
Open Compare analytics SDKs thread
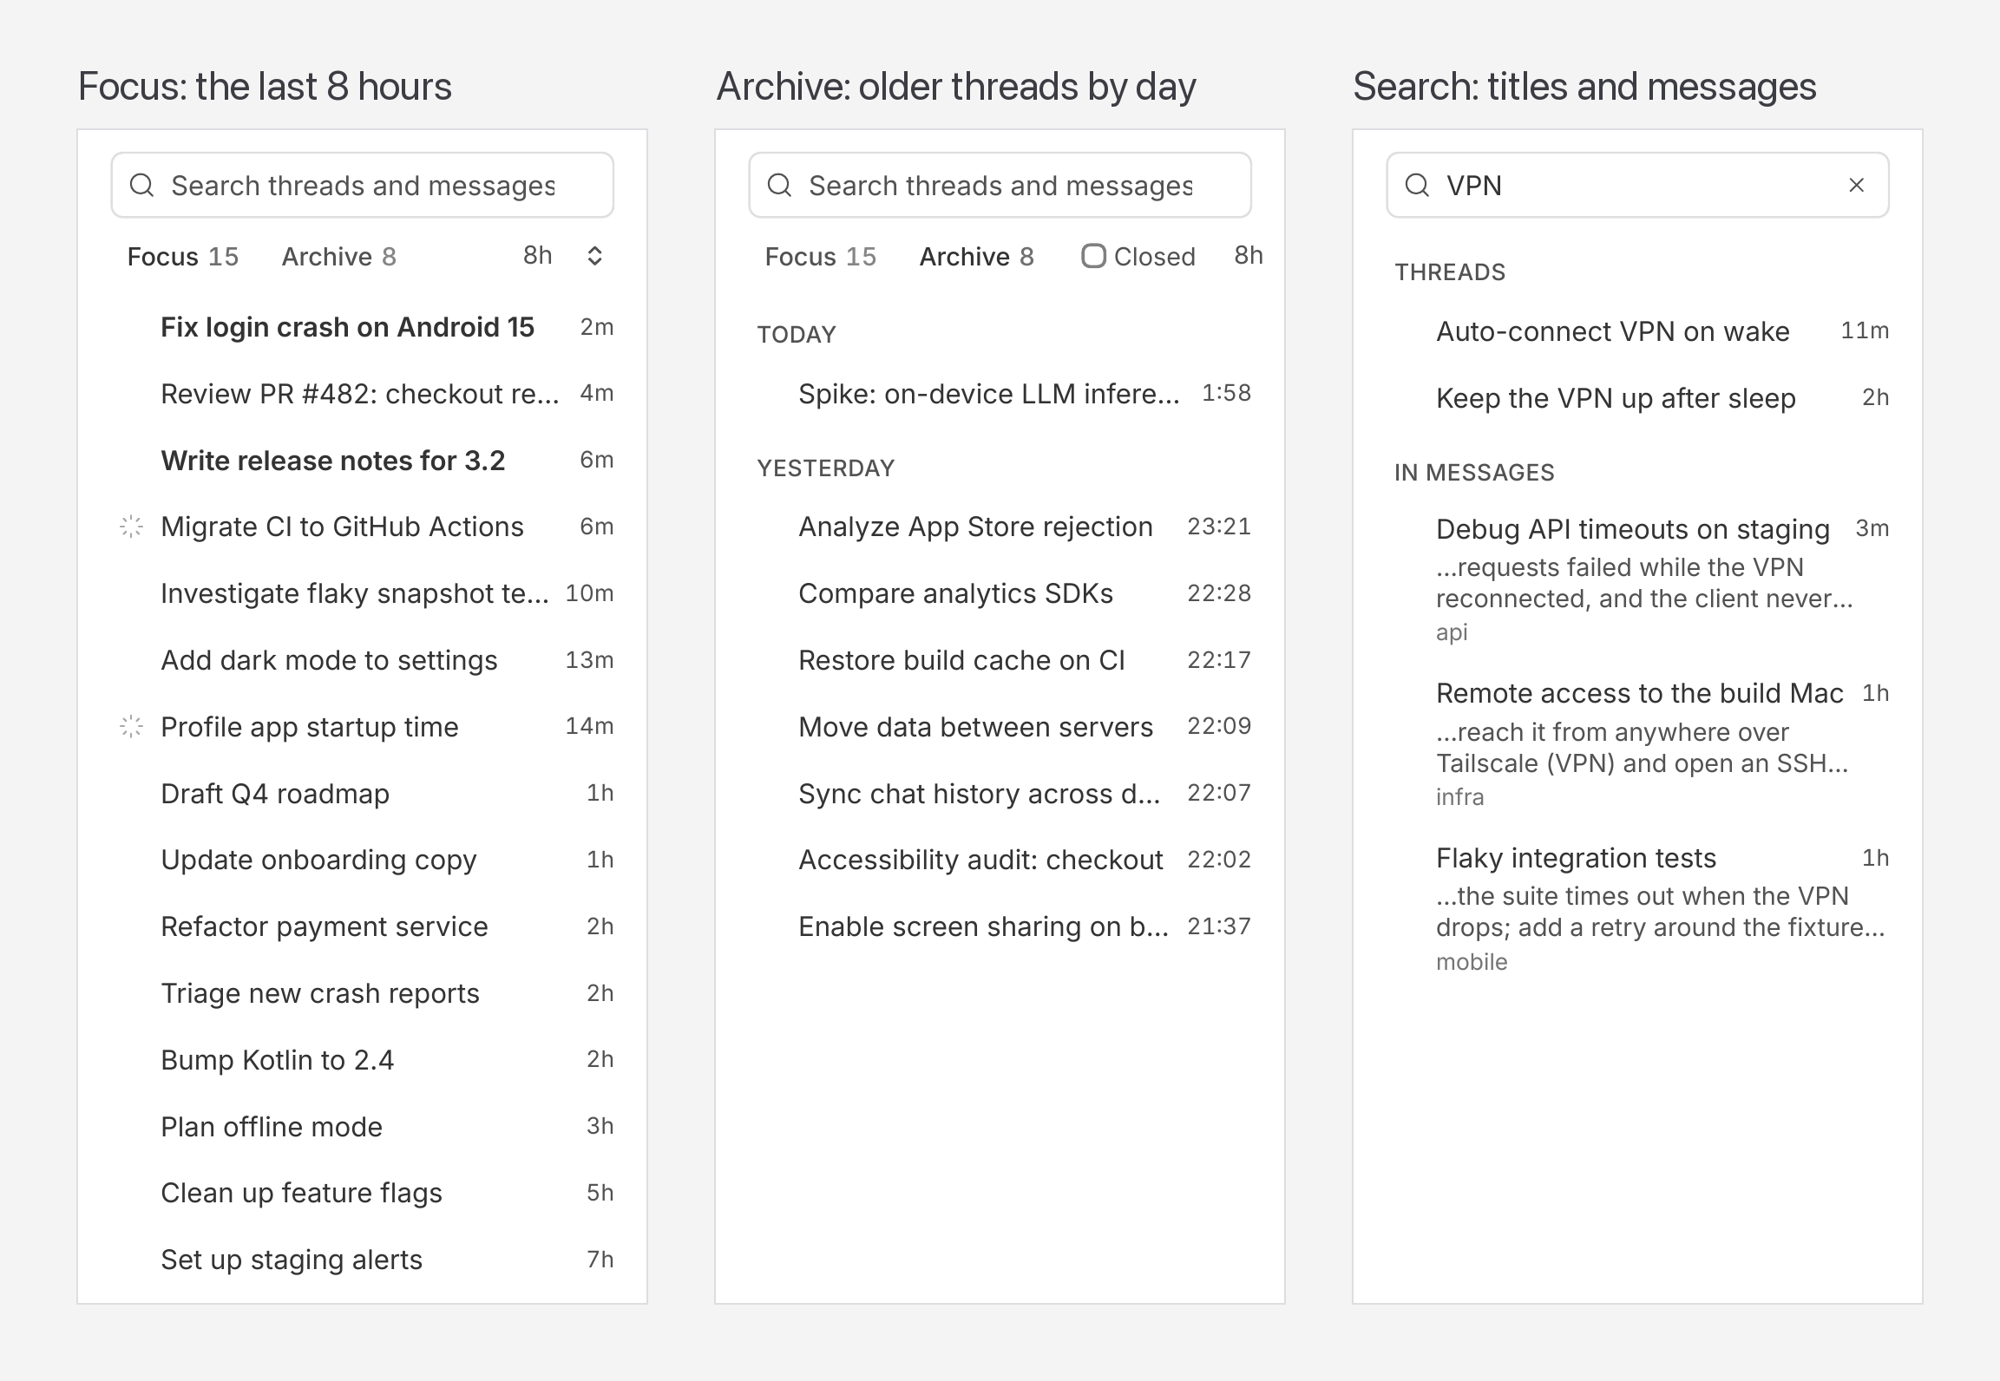click(1000, 593)
